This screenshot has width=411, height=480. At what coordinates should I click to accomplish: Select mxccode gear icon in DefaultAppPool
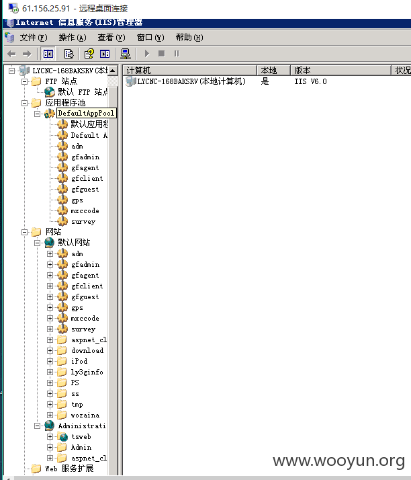pos(62,210)
